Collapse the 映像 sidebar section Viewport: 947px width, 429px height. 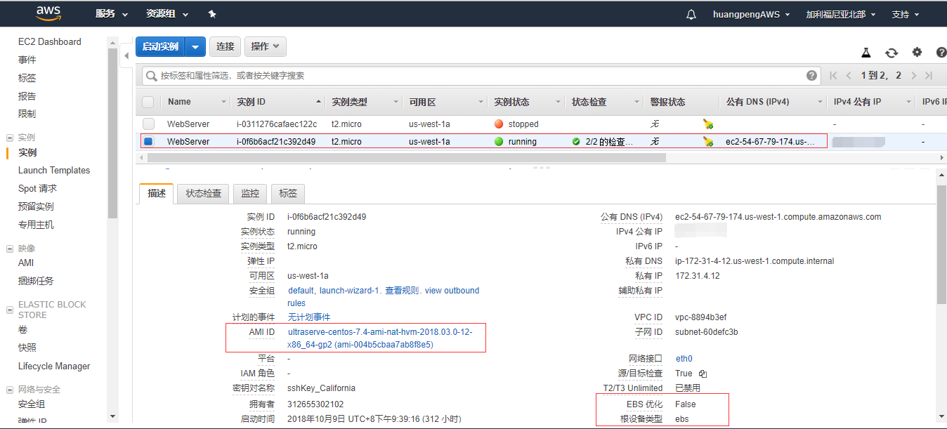click(10, 249)
